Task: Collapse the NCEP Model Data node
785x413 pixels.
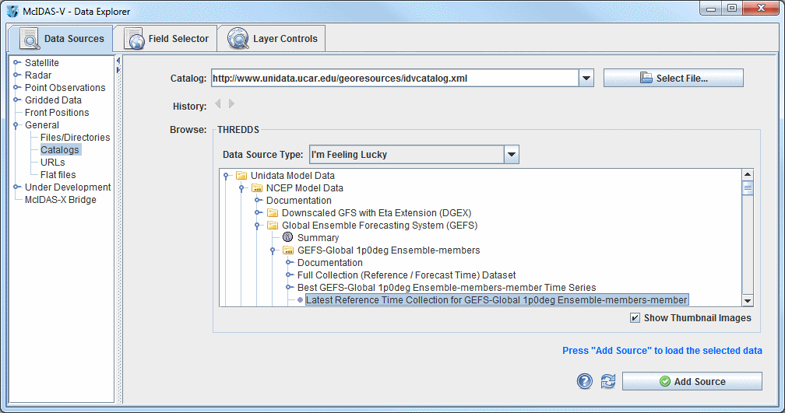Action: click(x=241, y=188)
